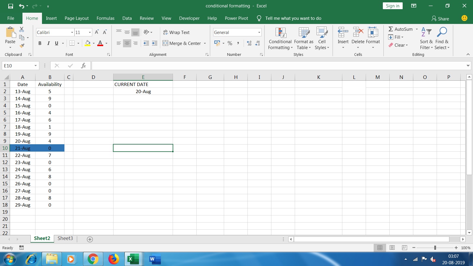Switch to the Formulas ribbon tab
Screen dimensions: 473x266
point(105,18)
